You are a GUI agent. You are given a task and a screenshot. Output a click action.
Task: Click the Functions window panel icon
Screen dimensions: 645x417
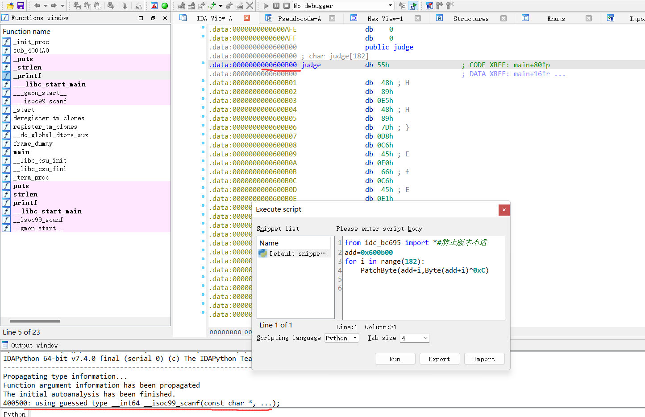pyautogui.click(x=5, y=18)
